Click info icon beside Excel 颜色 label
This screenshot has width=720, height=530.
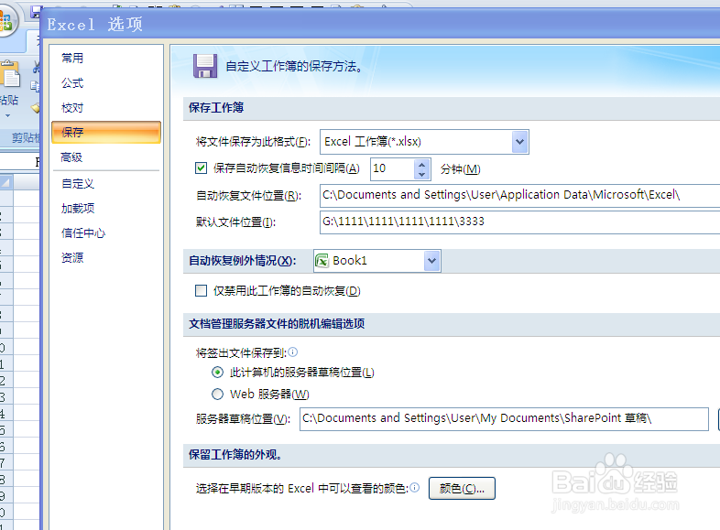tap(415, 487)
